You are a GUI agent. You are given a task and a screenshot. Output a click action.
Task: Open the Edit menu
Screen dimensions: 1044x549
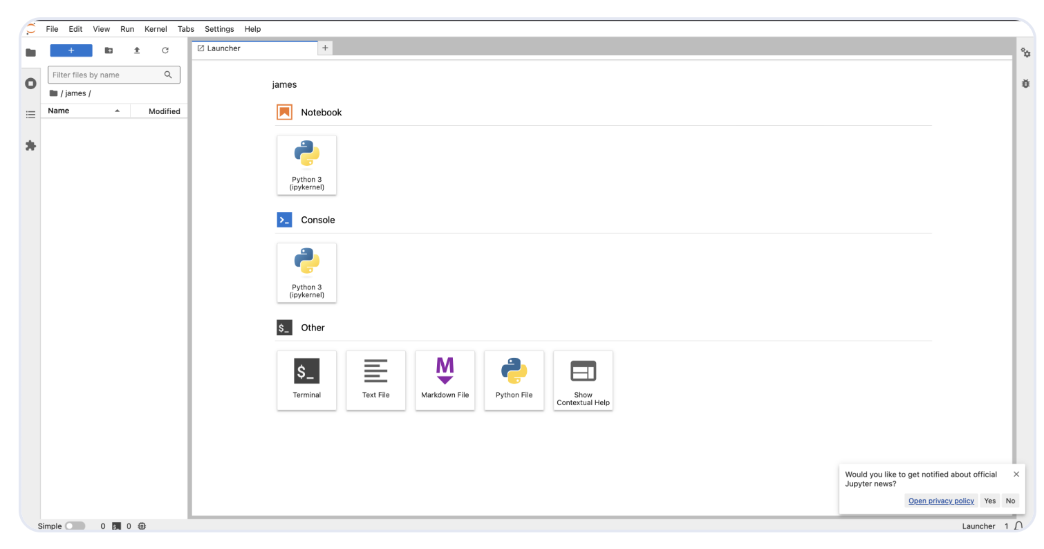(x=75, y=29)
